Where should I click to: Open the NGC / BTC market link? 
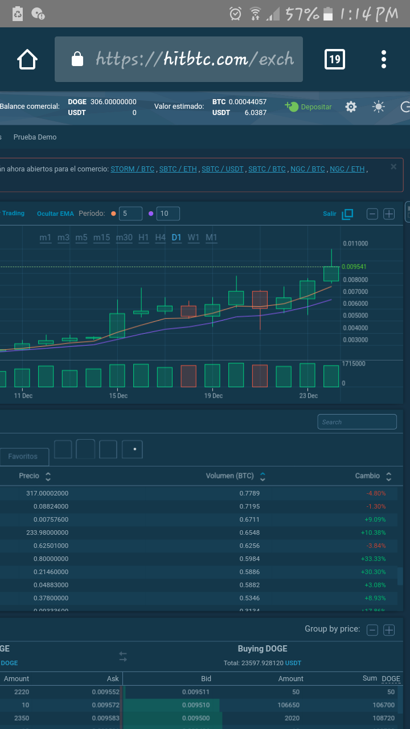click(308, 169)
